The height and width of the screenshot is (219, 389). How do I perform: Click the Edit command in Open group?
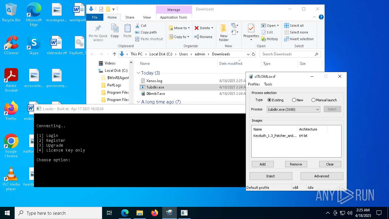point(267,32)
